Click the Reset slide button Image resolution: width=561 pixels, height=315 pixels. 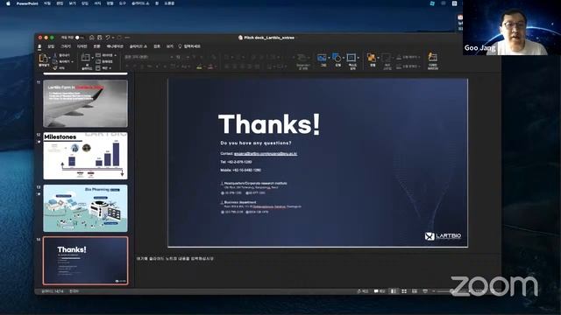(x=104, y=61)
